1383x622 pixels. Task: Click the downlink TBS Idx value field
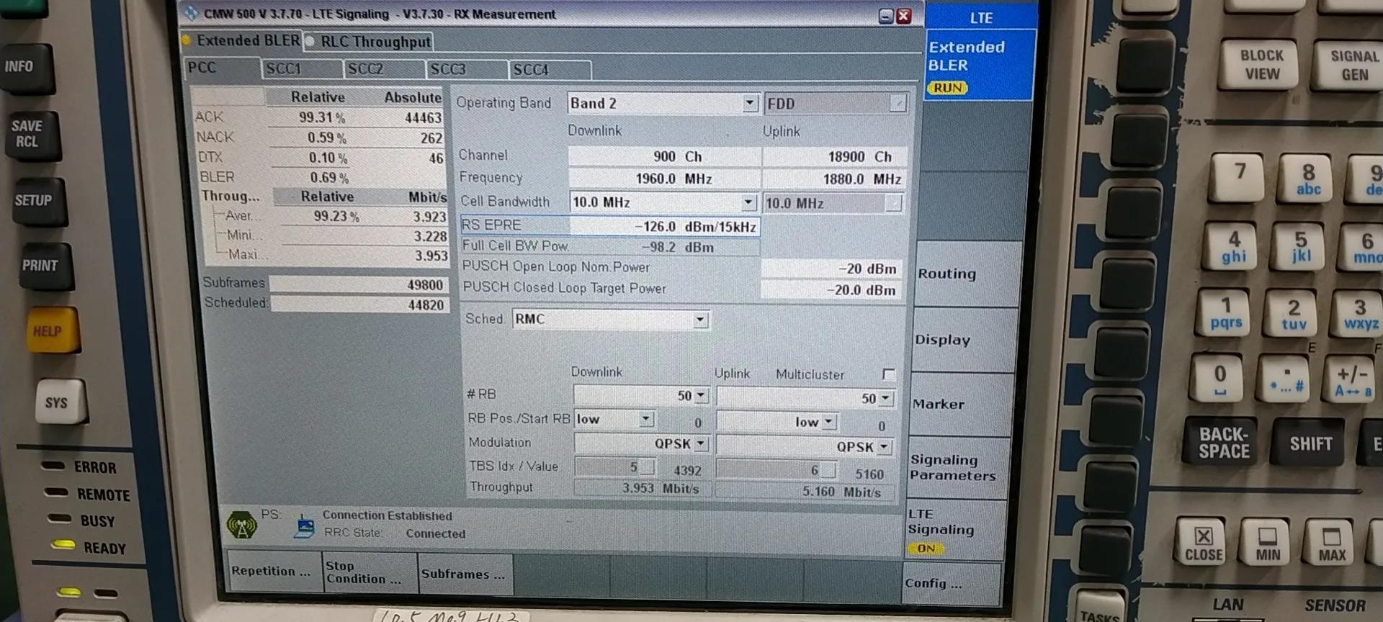[614, 467]
